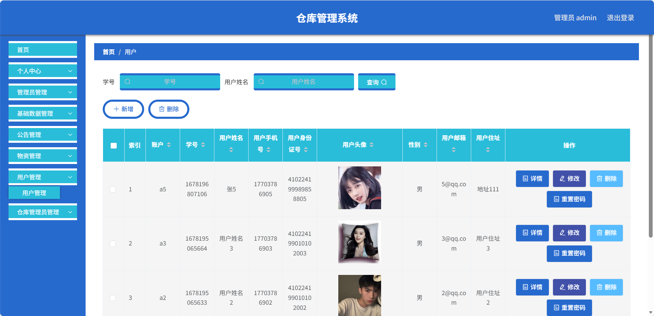Sort by 性别 column arrows
The image size is (654, 316).
click(x=426, y=145)
